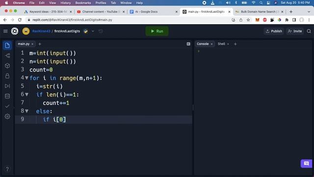The height and width of the screenshot is (177, 314).
Task: Open the browser share icon
Action: pyautogui.click(x=241, y=20)
